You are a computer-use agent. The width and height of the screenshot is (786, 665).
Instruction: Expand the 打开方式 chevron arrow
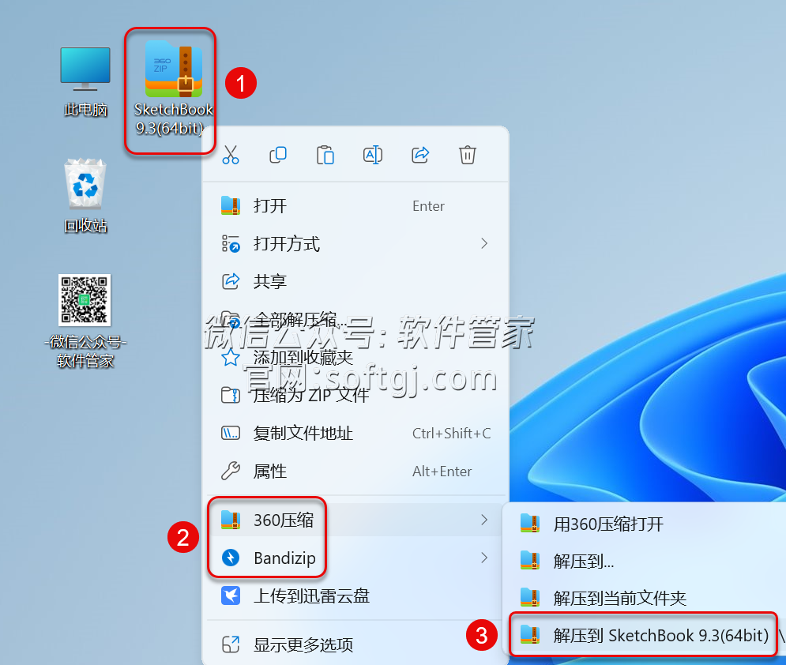pyautogui.click(x=483, y=243)
